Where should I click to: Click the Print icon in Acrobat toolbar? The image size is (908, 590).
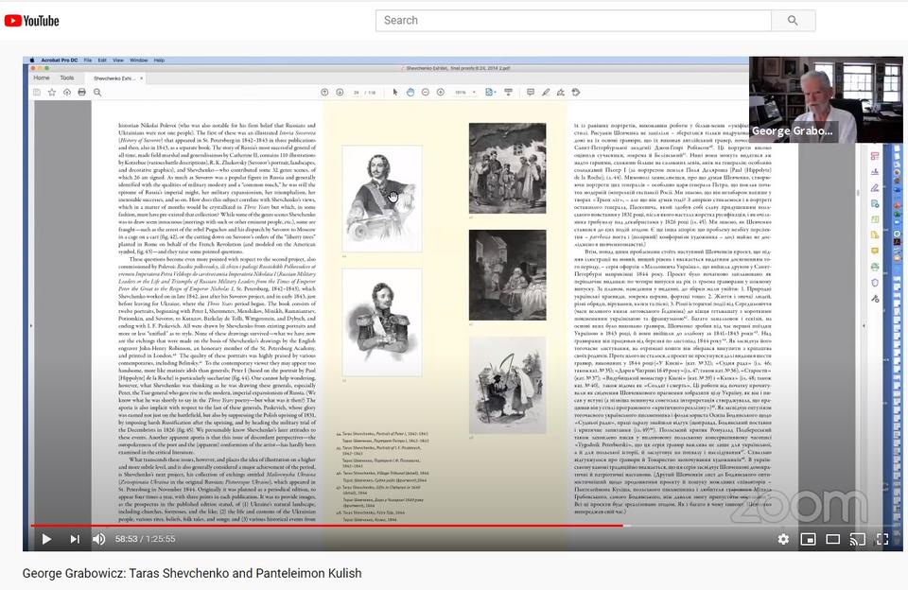(82, 92)
